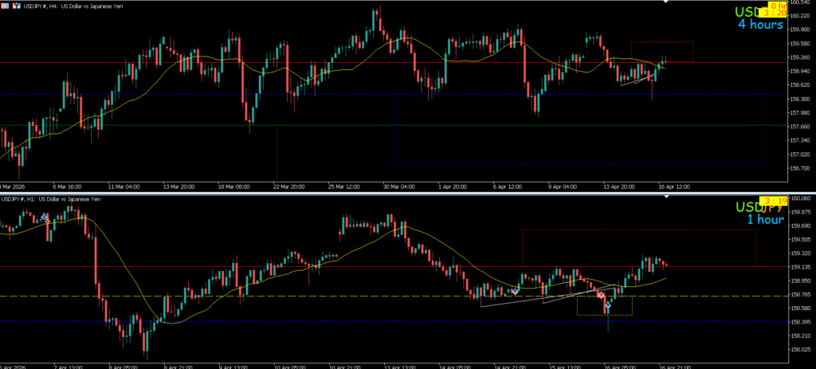Screen dimensions: 816x369
Task: Click the blue arrow marker near 16 Apr 05:00
Action: point(608,305)
